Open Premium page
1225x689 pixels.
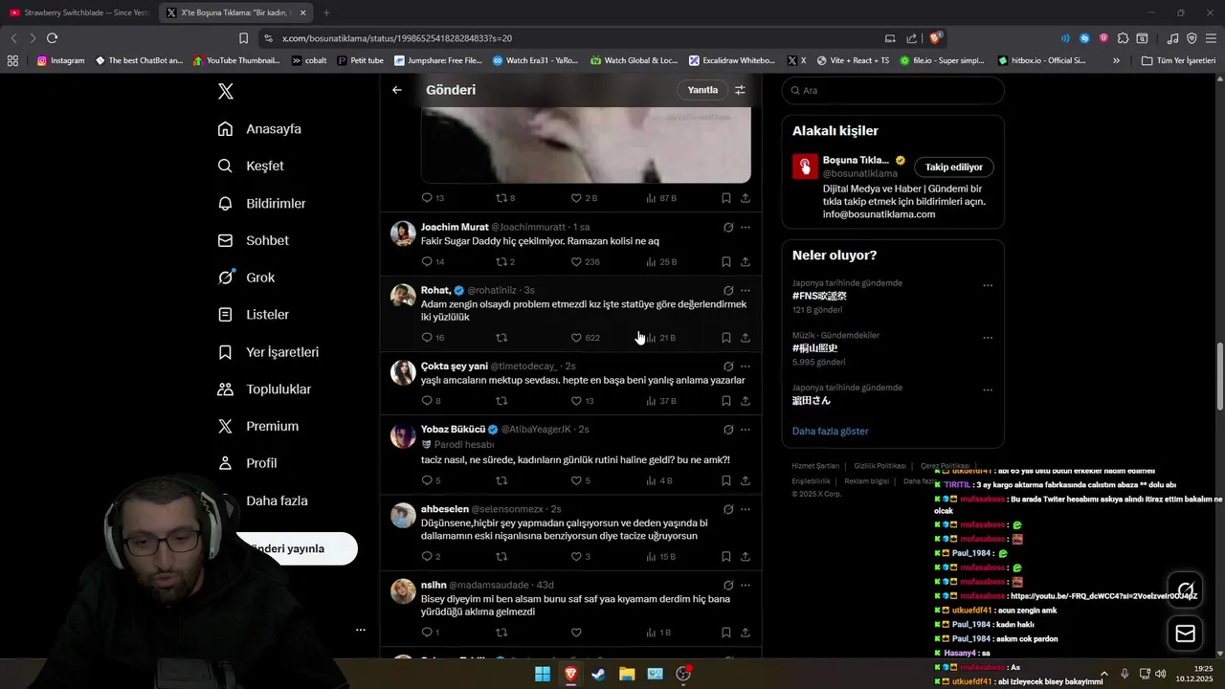pos(257,426)
